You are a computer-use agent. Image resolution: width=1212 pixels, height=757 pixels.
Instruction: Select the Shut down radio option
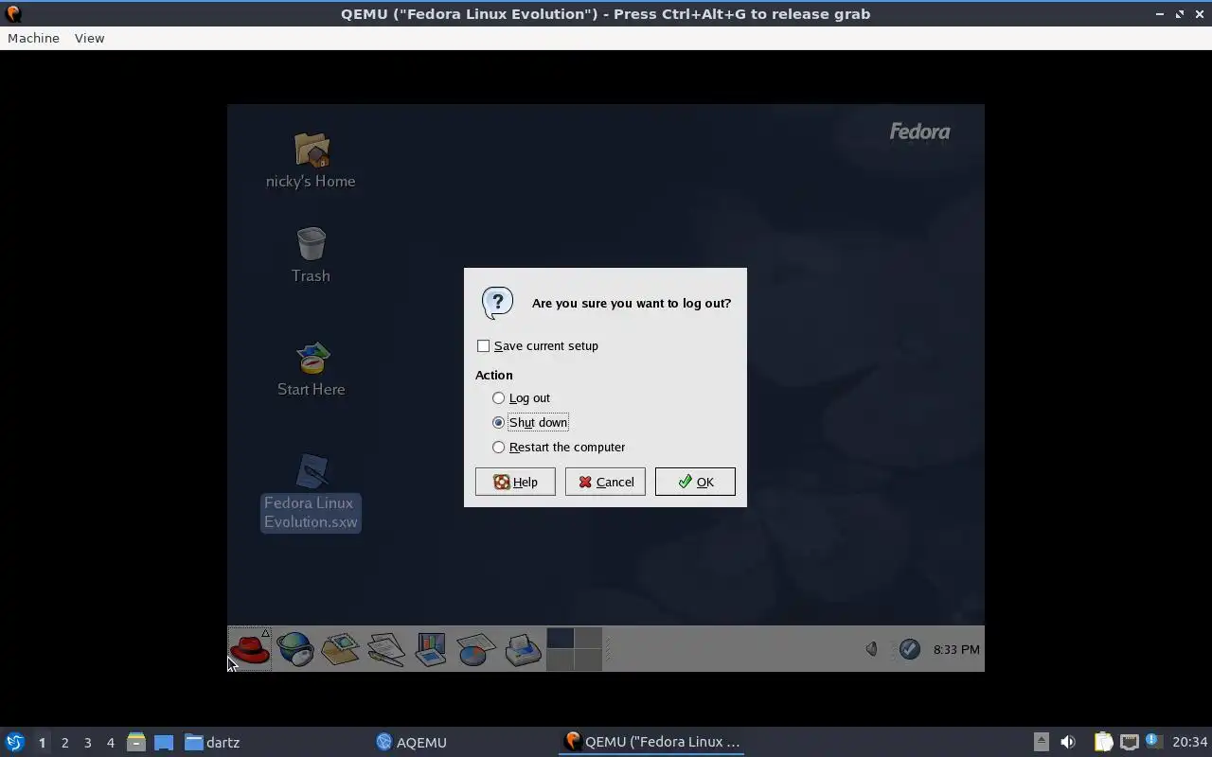(499, 422)
